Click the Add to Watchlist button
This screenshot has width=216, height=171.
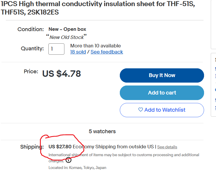click(x=162, y=110)
